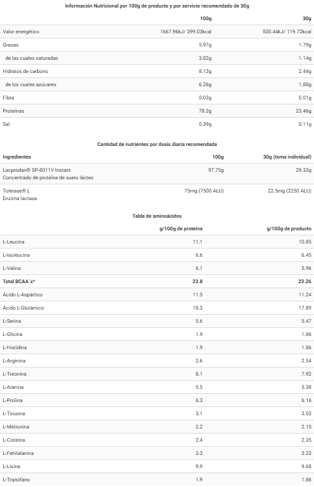Click the L-Triptófano row label

point(16,479)
